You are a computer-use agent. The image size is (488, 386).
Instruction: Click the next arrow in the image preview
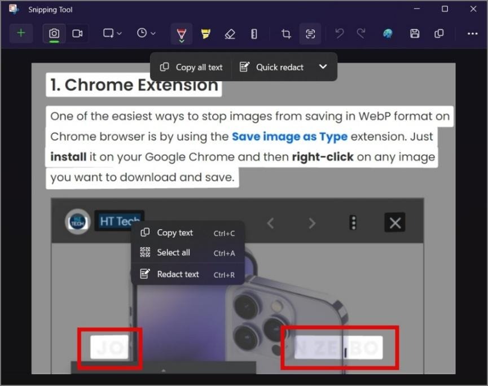311,223
